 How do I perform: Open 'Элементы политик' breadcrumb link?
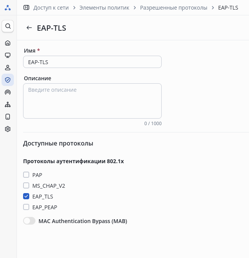pyautogui.click(x=105, y=8)
